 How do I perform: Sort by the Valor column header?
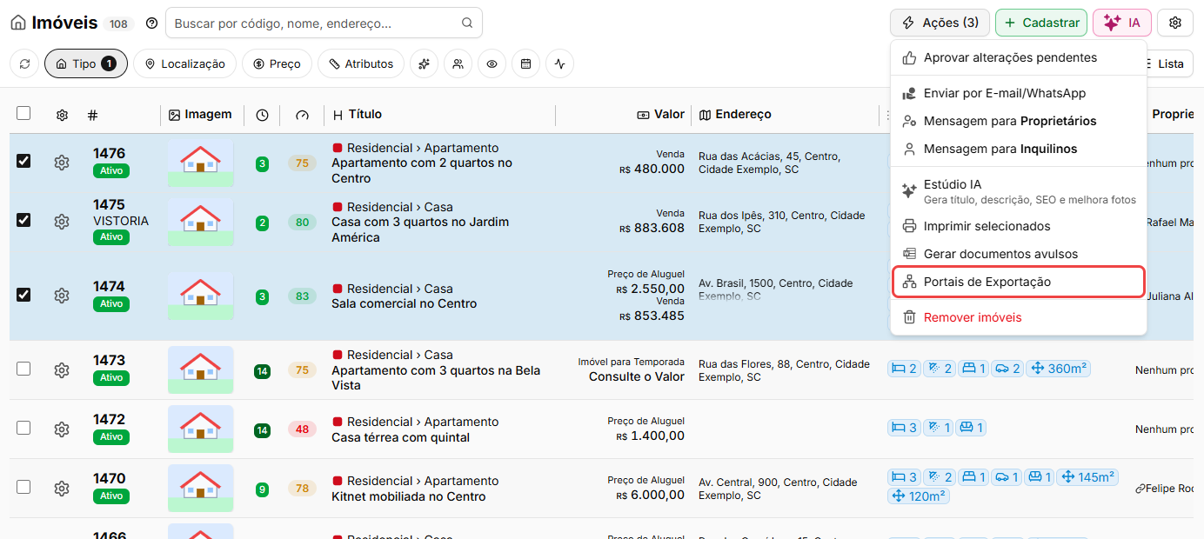[660, 114]
